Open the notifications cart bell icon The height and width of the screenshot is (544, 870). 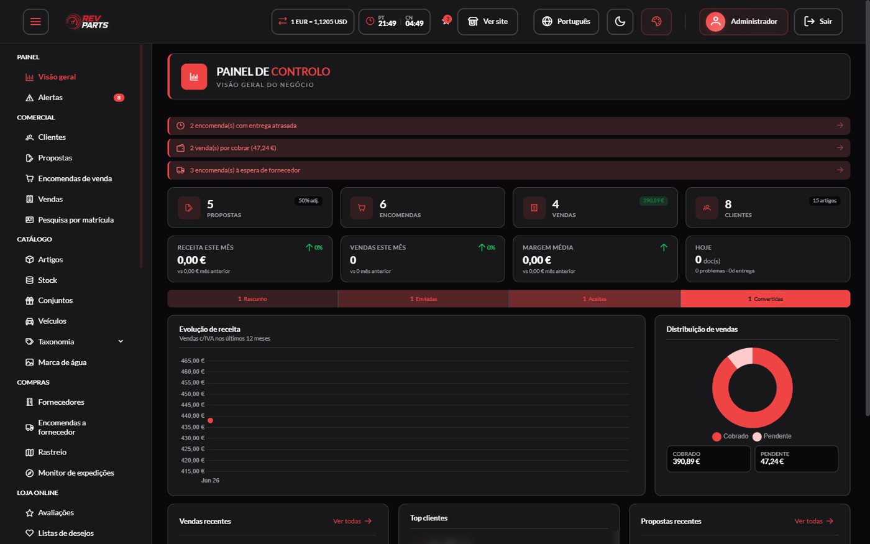(446, 21)
